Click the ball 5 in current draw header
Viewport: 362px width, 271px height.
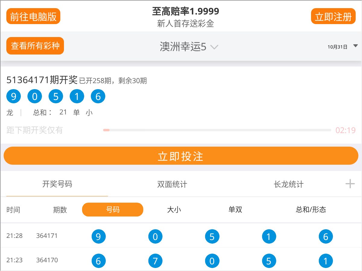click(x=56, y=97)
